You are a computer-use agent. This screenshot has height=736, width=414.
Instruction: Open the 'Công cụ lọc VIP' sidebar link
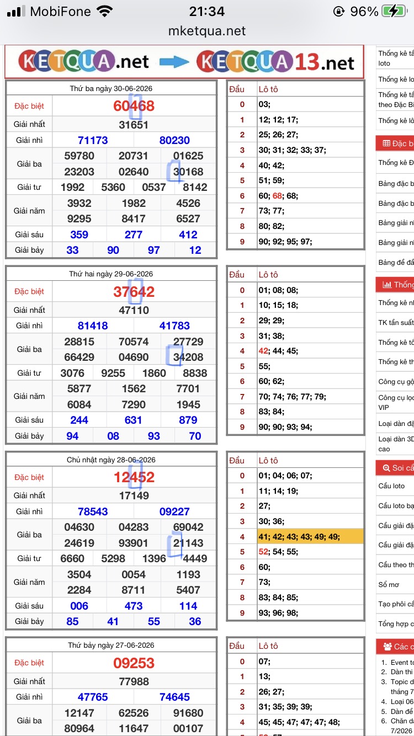click(x=396, y=402)
